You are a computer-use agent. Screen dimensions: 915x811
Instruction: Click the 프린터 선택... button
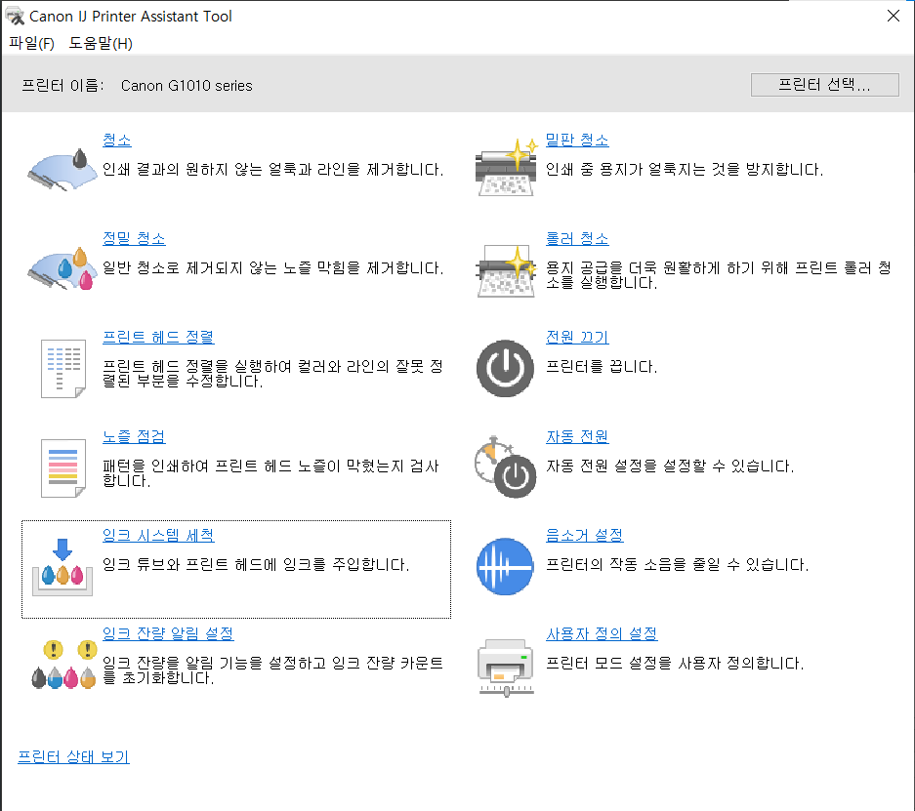(824, 85)
